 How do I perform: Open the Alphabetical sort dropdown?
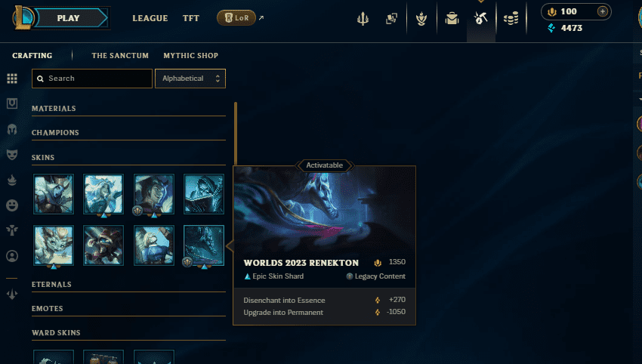pyautogui.click(x=190, y=79)
